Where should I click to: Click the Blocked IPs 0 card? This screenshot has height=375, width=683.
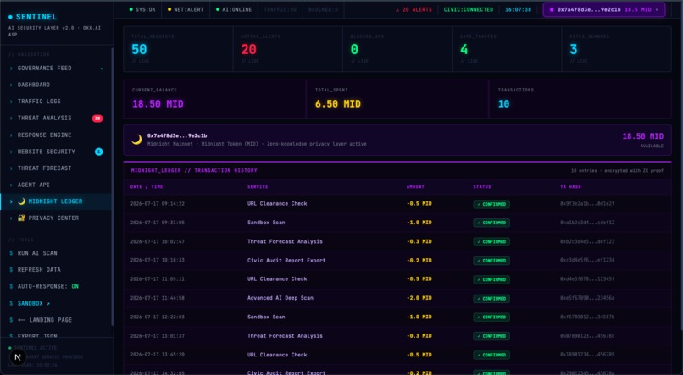[x=397, y=49]
